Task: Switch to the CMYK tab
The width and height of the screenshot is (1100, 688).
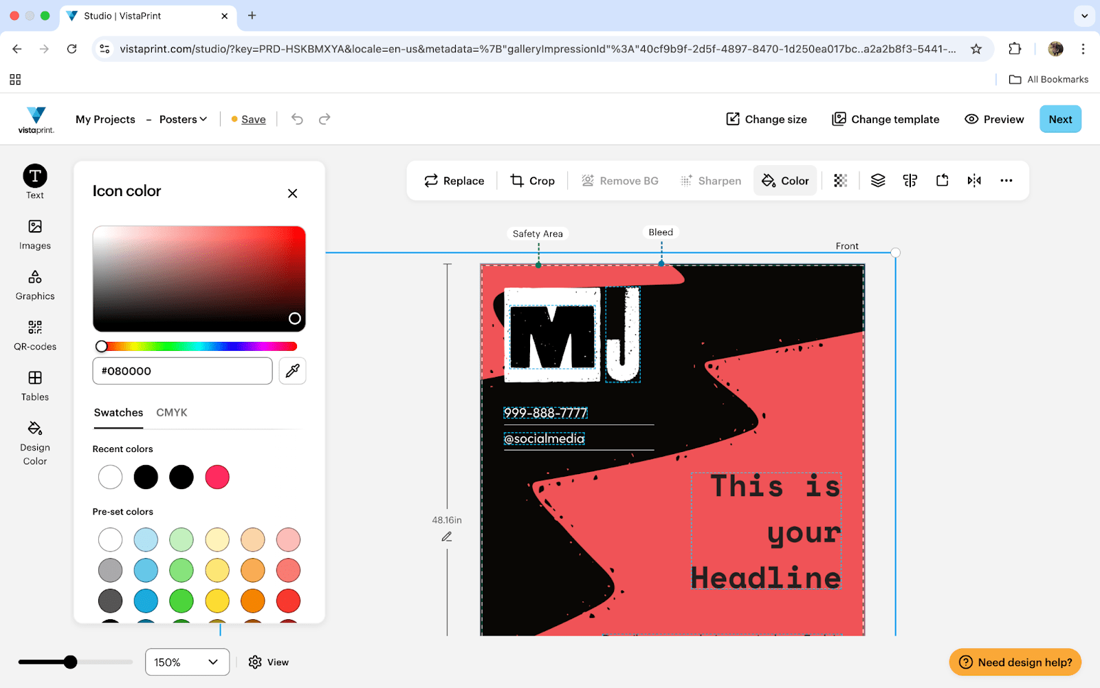Action: (x=171, y=413)
